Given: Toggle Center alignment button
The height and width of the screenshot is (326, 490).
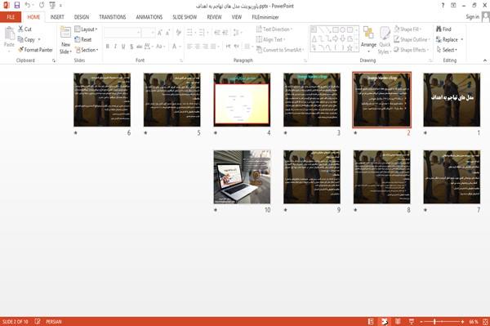Looking at the screenshot, I should [197, 47].
